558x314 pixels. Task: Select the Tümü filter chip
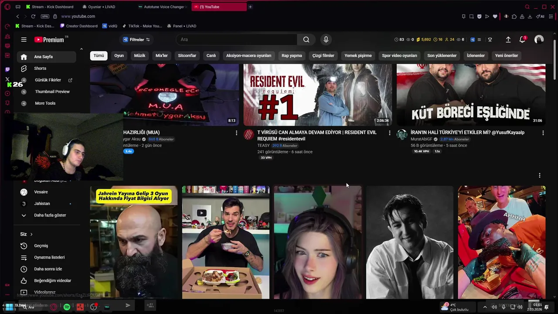coord(99,56)
